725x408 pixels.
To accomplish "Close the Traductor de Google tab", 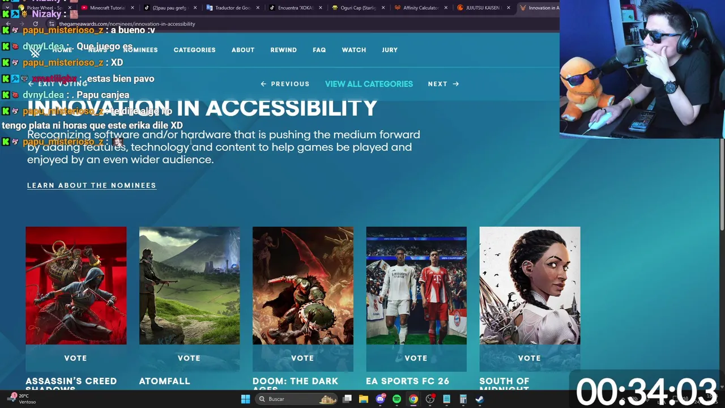I will [258, 8].
